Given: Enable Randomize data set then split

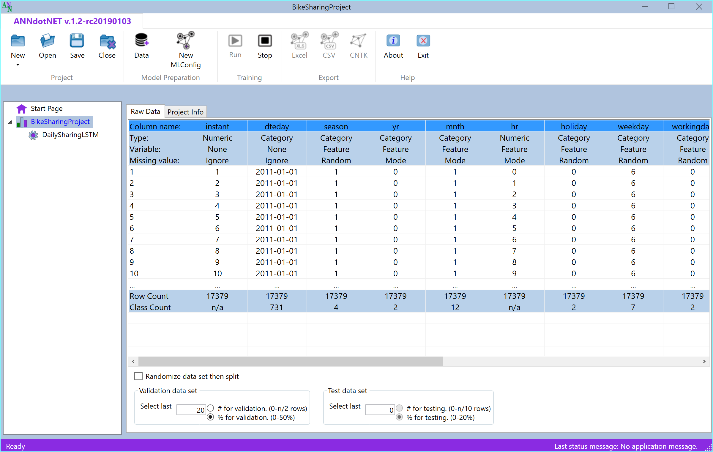Looking at the screenshot, I should tap(138, 376).
